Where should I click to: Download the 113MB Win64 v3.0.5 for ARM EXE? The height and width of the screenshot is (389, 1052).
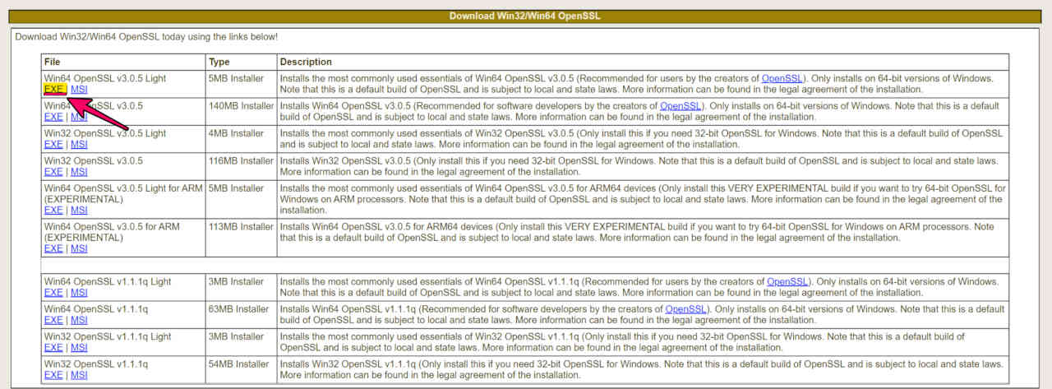click(53, 248)
